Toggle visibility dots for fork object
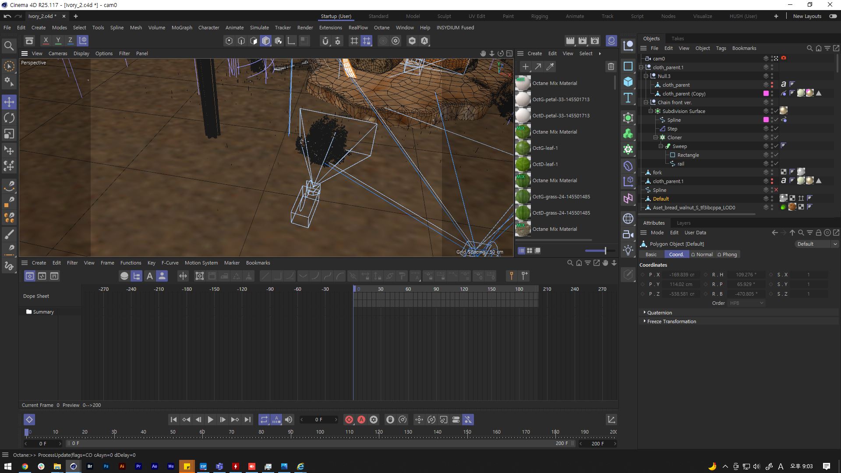 click(x=772, y=172)
